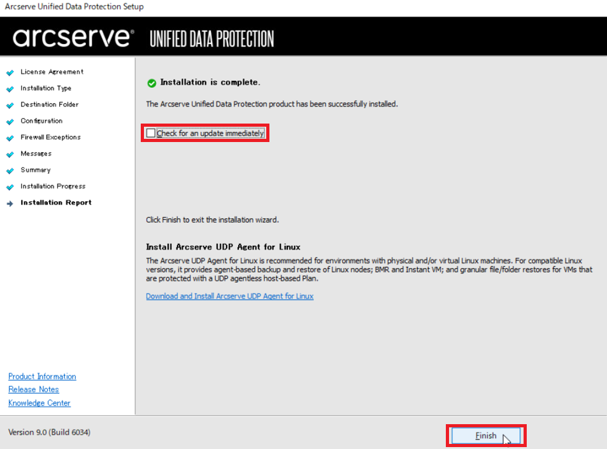Click the arrow icon beside Installation Report
This screenshot has height=449, width=607.
(x=10, y=203)
